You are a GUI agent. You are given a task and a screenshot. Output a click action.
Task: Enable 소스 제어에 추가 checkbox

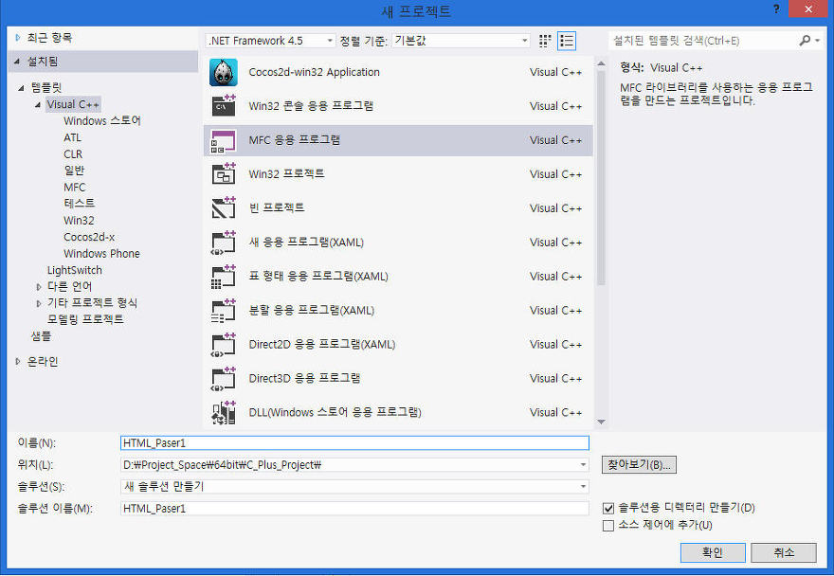tap(608, 526)
